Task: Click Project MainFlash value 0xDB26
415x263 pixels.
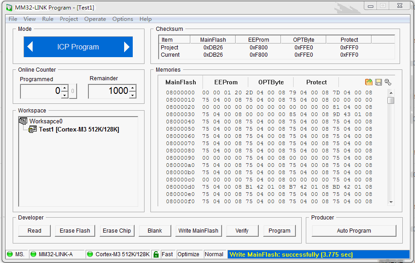Action: [x=213, y=48]
